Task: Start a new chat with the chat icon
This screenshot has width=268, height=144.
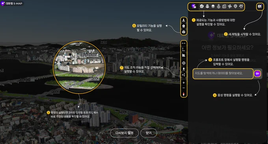Action: (x=260, y=6)
